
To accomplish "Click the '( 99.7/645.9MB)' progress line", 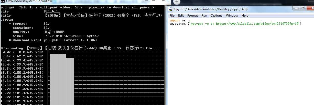I will click(22, 64).
